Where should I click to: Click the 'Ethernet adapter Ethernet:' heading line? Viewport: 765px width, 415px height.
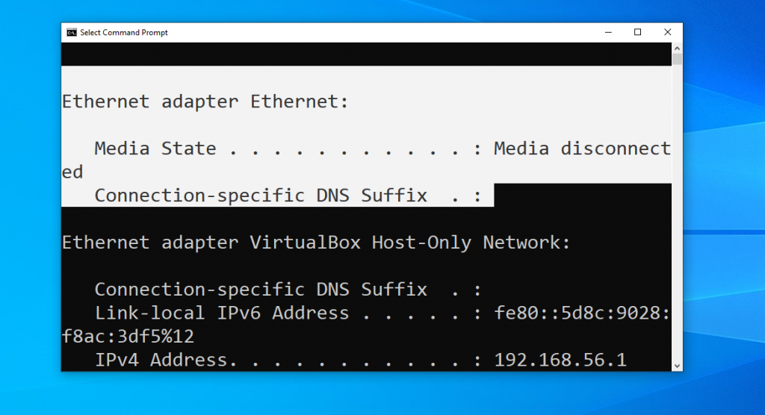(x=205, y=102)
